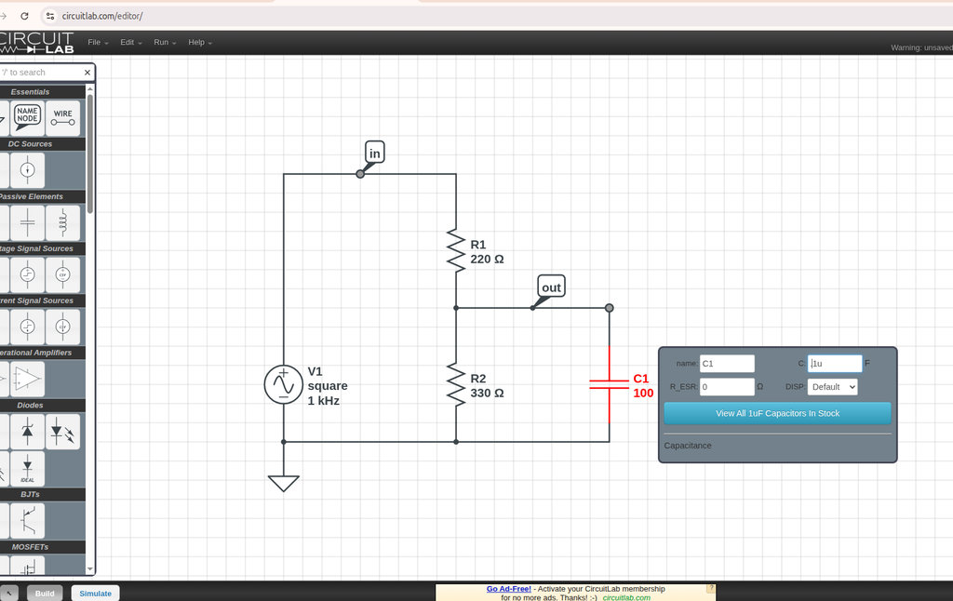This screenshot has width=953, height=601.
Task: Select the ideal diode component
Action: pyautogui.click(x=27, y=468)
